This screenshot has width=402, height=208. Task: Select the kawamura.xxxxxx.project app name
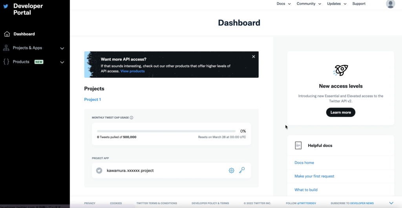pyautogui.click(x=130, y=170)
